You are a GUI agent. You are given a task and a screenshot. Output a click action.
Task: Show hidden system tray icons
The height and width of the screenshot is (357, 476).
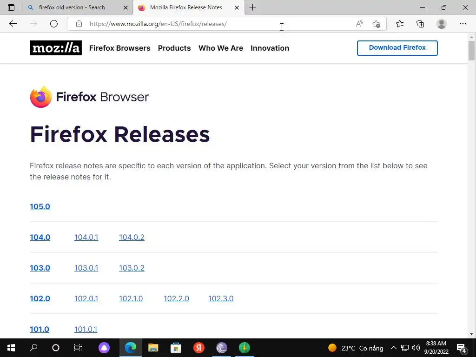click(393, 348)
